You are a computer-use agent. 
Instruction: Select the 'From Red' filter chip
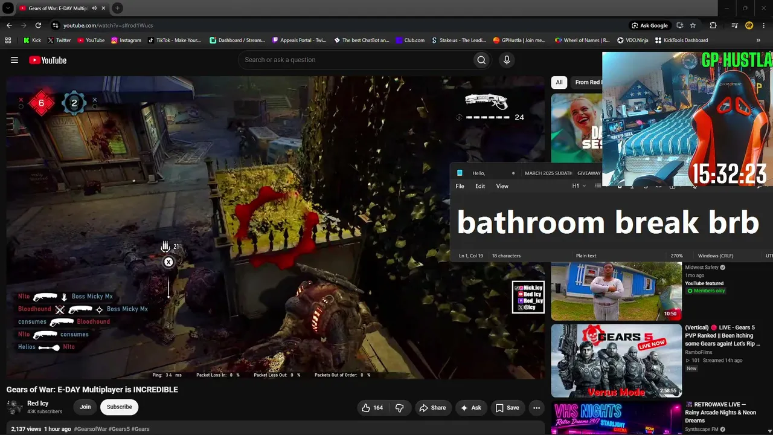pyautogui.click(x=587, y=82)
